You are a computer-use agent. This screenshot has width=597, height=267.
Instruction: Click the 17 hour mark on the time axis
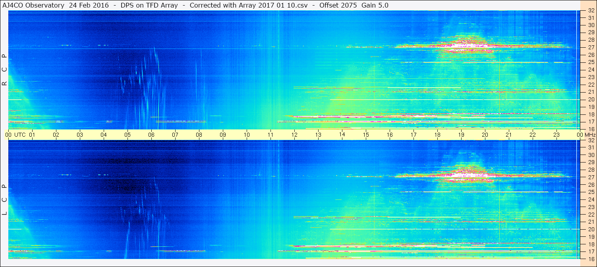[413, 135]
